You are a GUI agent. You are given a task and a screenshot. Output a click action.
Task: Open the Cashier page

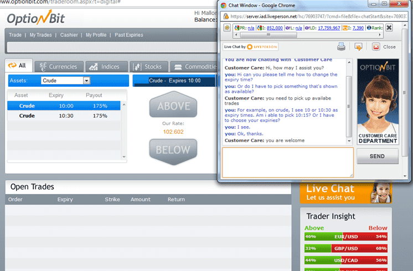[x=69, y=35]
